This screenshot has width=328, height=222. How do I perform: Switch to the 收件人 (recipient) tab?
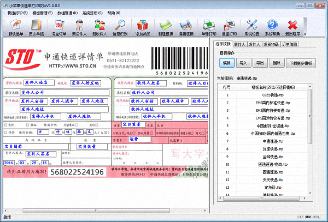tap(239, 44)
